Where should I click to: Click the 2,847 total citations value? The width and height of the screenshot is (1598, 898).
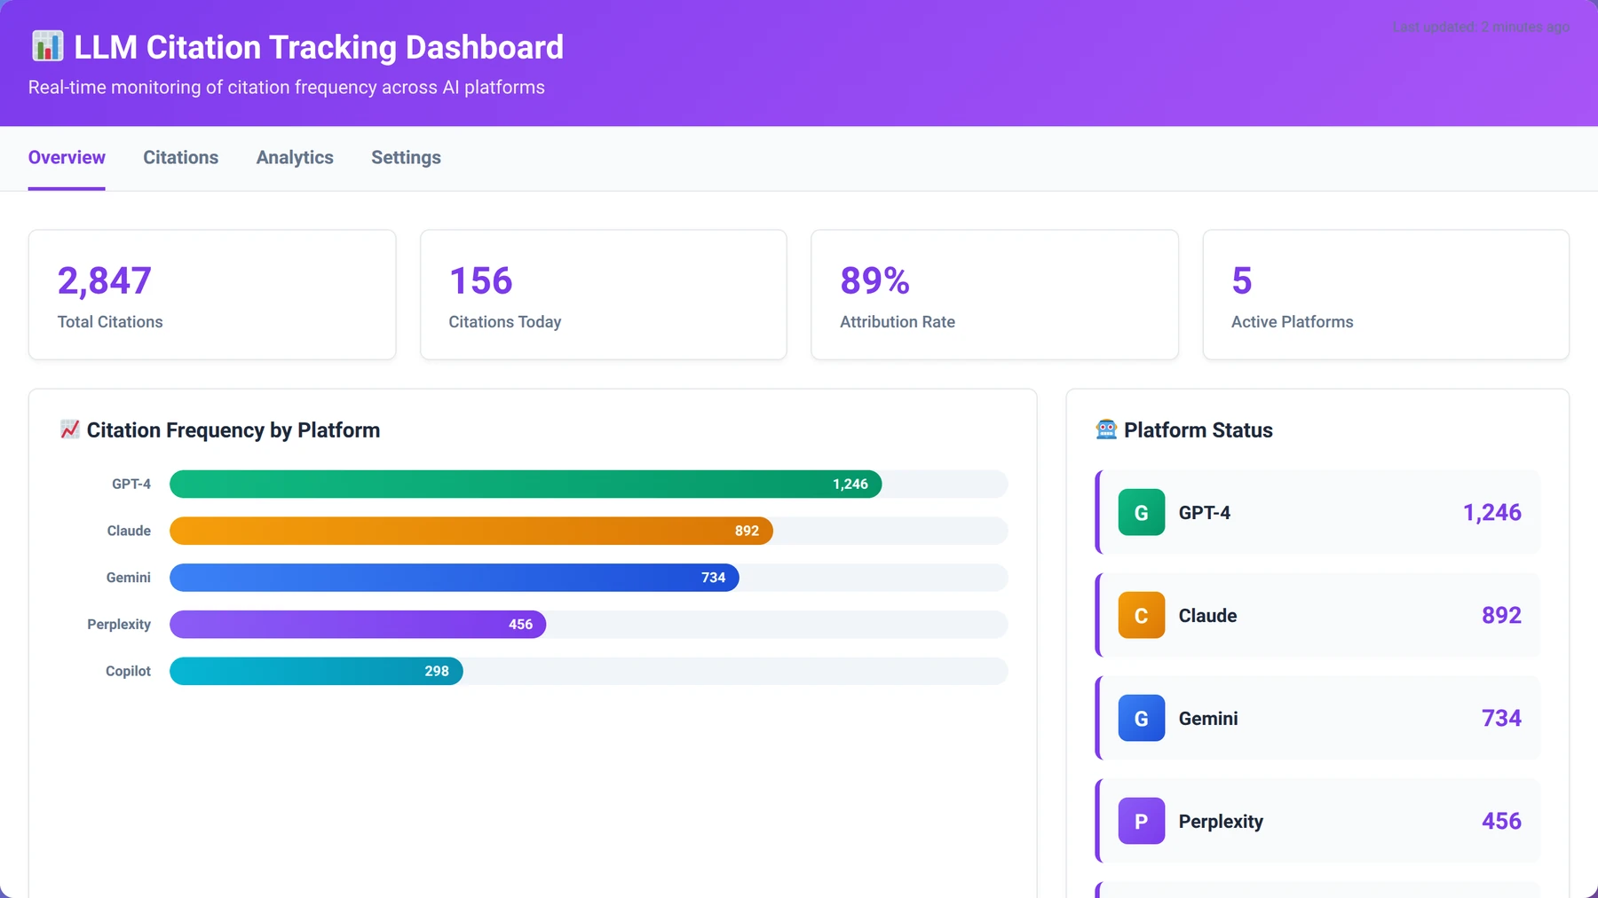pos(105,280)
